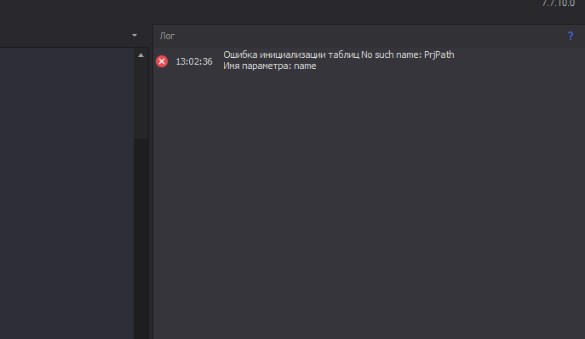Expand the dropdown arrow above left panel
This screenshot has height=339, width=585.
point(135,36)
